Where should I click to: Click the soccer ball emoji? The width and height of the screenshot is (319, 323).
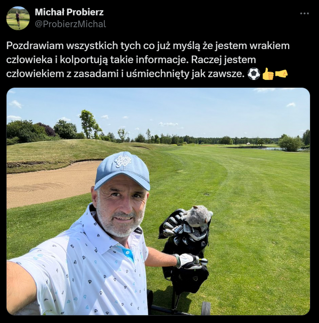click(x=253, y=74)
